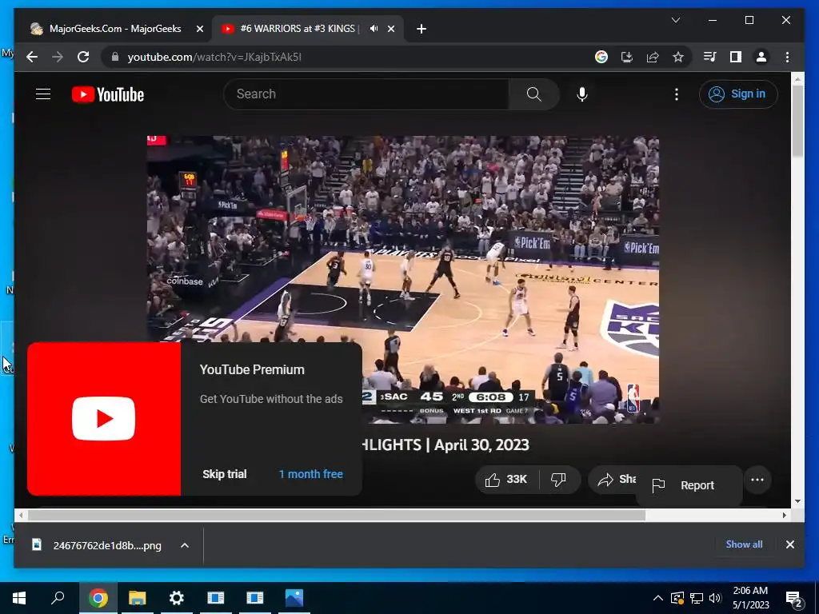Open Photos app on taskbar
Image resolution: width=819 pixels, height=614 pixels.
coord(294,598)
